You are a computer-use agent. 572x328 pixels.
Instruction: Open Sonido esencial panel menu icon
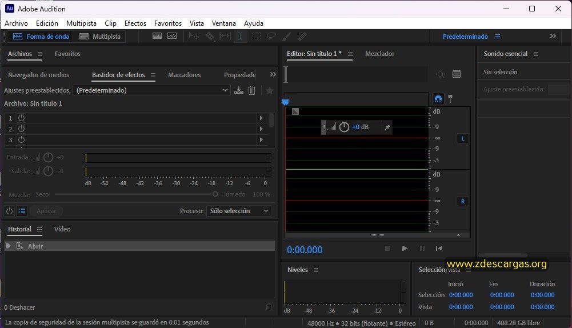tap(536, 54)
